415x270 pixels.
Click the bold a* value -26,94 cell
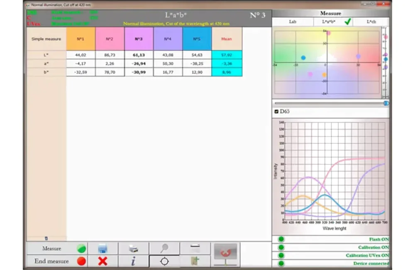click(x=139, y=63)
